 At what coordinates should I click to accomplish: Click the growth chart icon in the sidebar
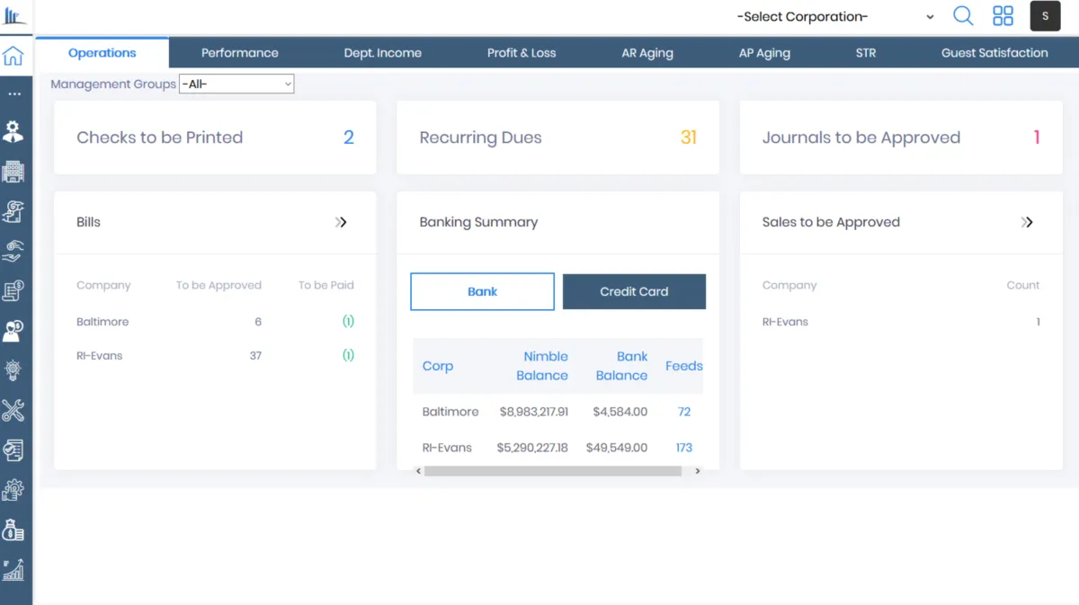pos(13,570)
